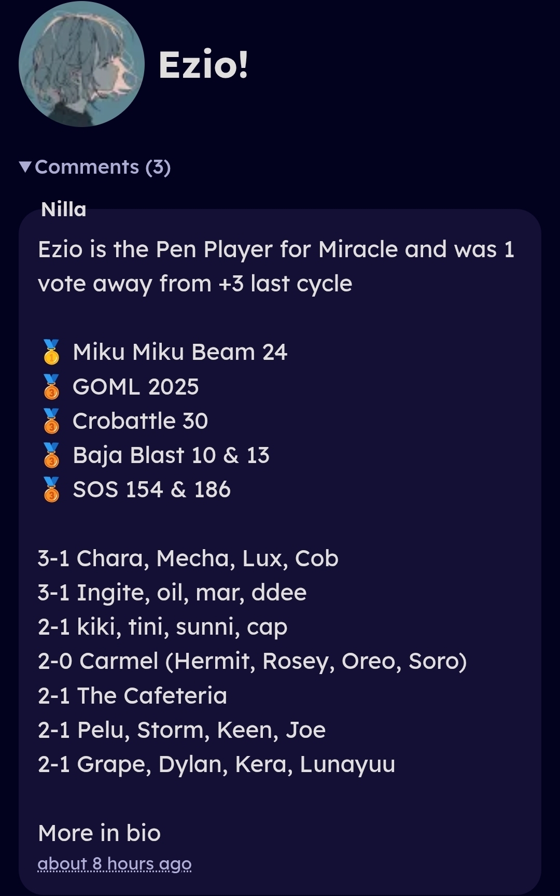
Task: Click the bronze medal beside SOS 154
Action: tap(51, 489)
